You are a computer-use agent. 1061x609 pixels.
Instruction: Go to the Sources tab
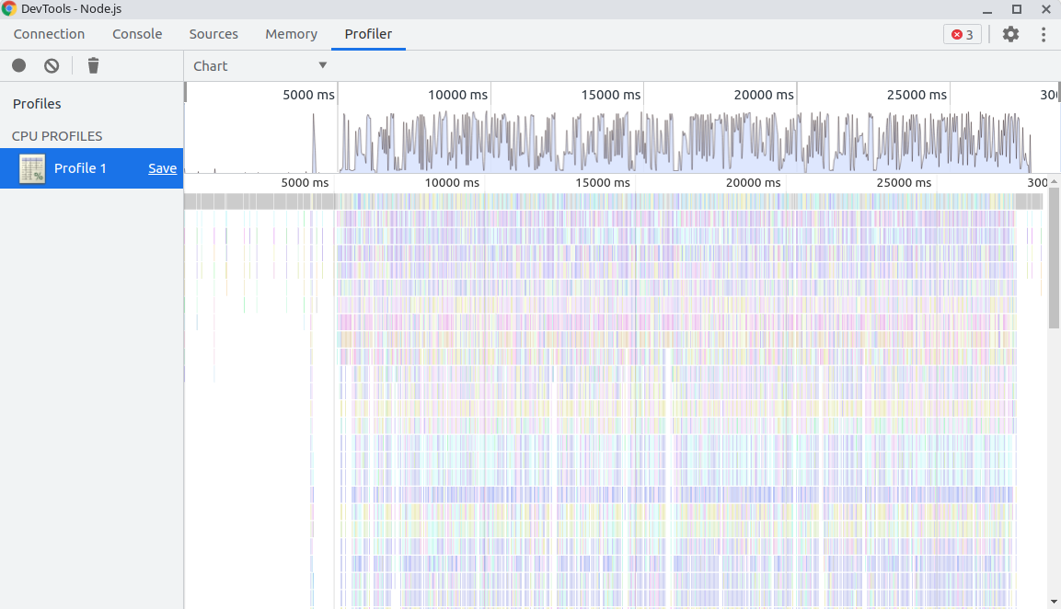[x=213, y=34]
